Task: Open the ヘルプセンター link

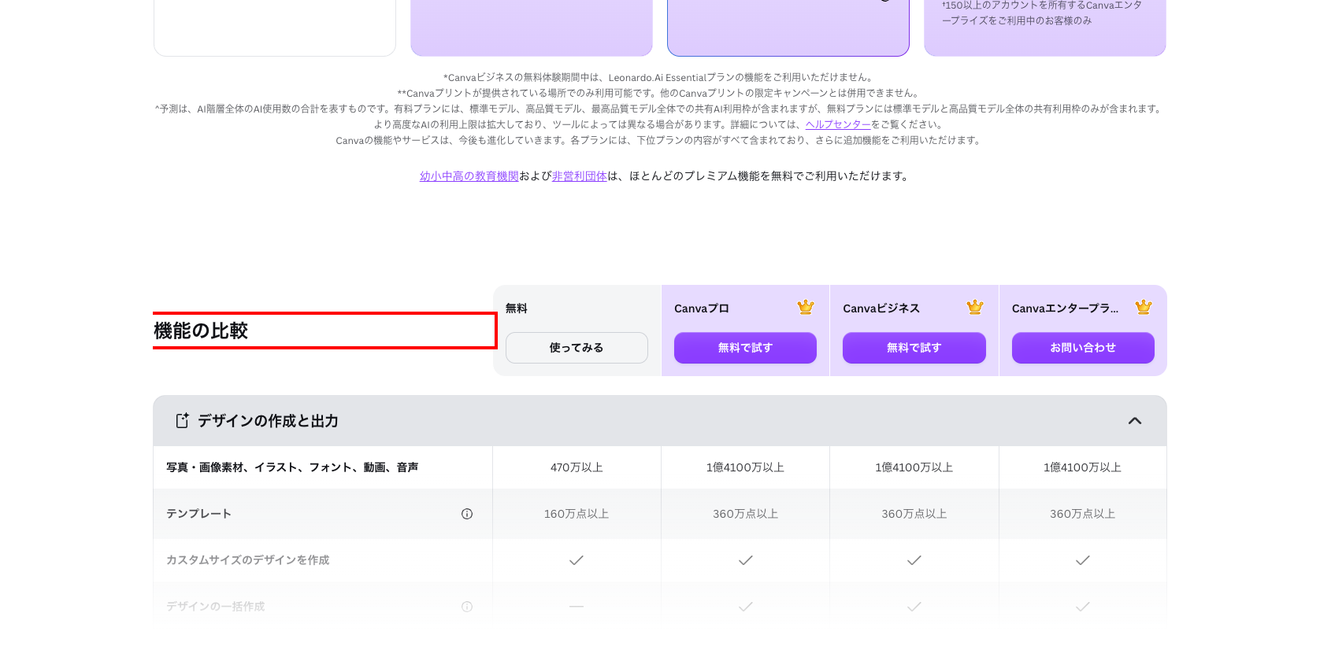Action: pyautogui.click(x=838, y=124)
